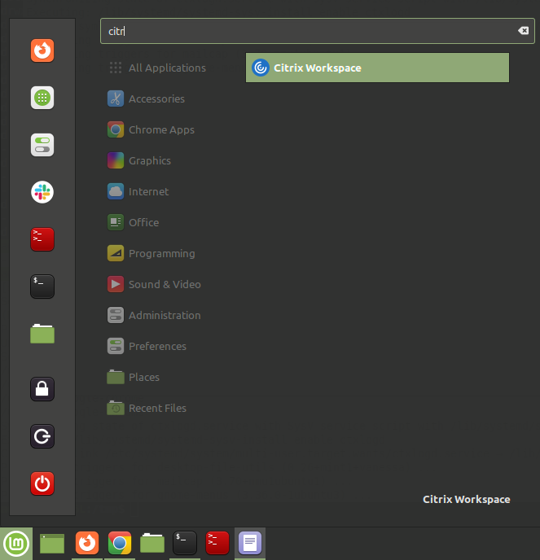Open the Files folder on the bottom panel
The width and height of the screenshot is (540, 560).
[152, 543]
